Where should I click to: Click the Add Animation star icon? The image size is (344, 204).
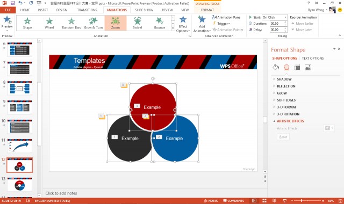tap(202, 19)
